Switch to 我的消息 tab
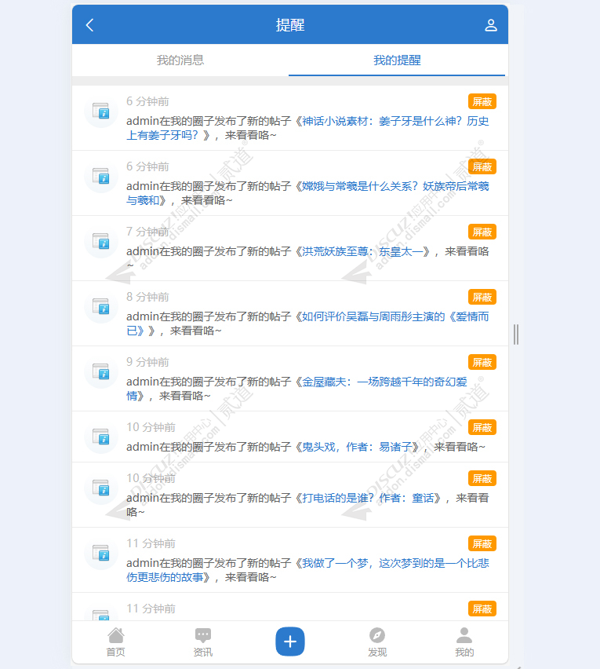This screenshot has width=600, height=669. [180, 60]
